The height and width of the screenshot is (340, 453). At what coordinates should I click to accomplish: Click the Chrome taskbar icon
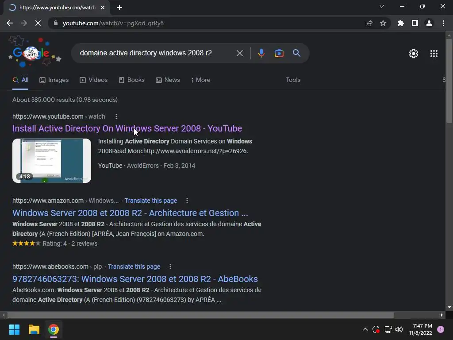(x=54, y=329)
